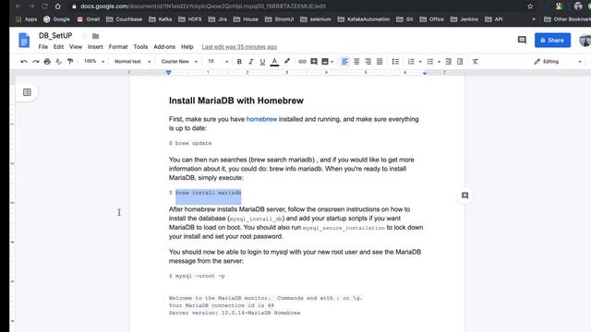Click the Google Docs home icon
This screenshot has width=591, height=332.
point(24,41)
